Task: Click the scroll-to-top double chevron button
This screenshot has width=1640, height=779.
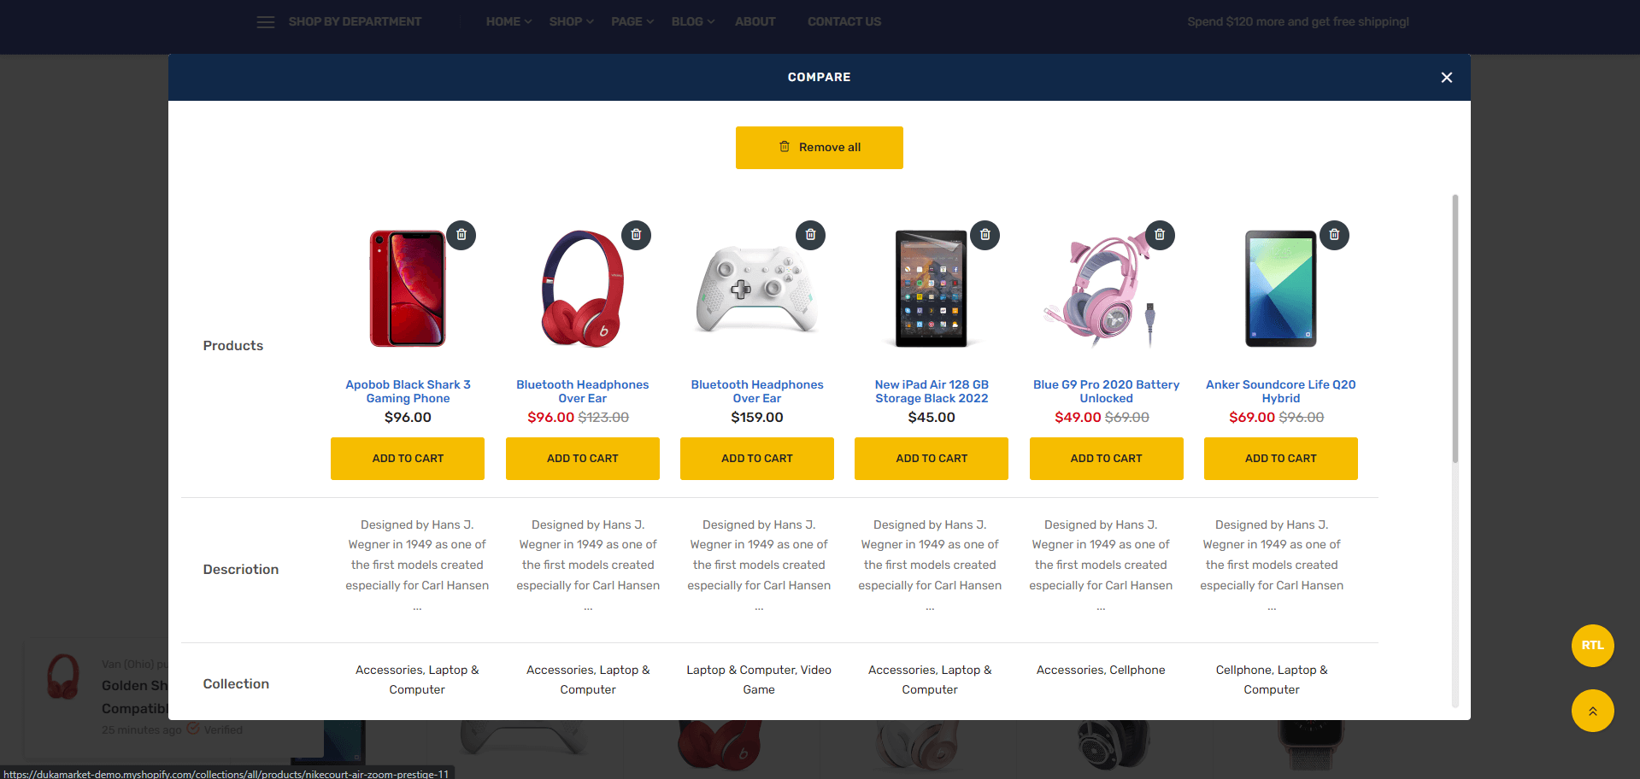Action: (x=1593, y=711)
